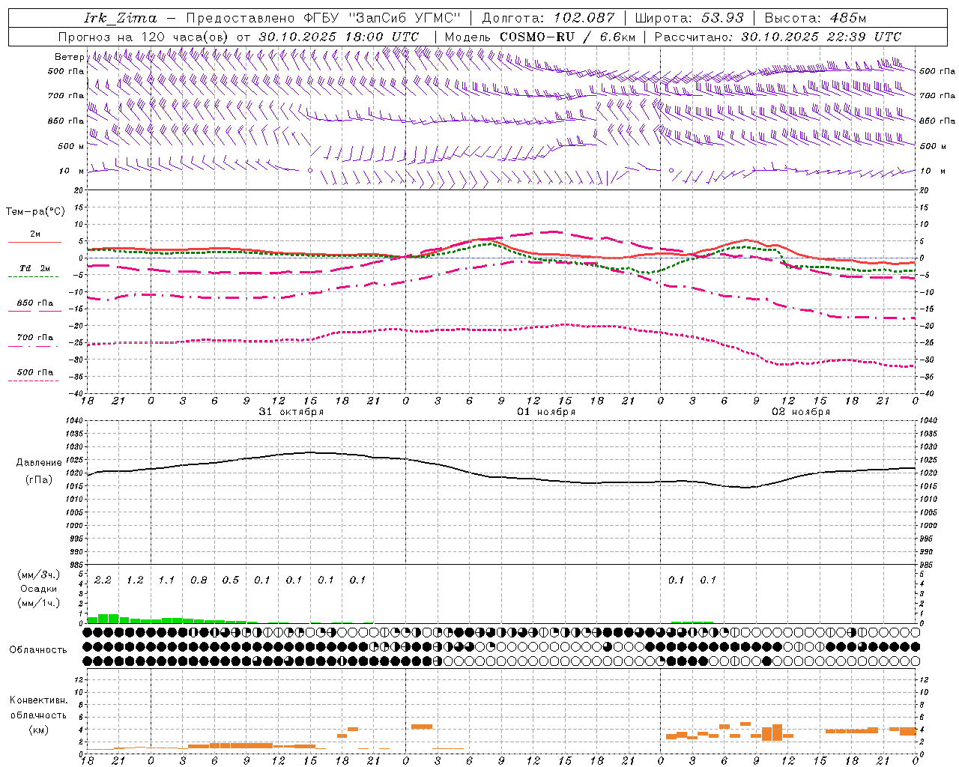Click the 1.1 precipitation amount value
The width and height of the screenshot is (959, 767).
click(x=166, y=580)
